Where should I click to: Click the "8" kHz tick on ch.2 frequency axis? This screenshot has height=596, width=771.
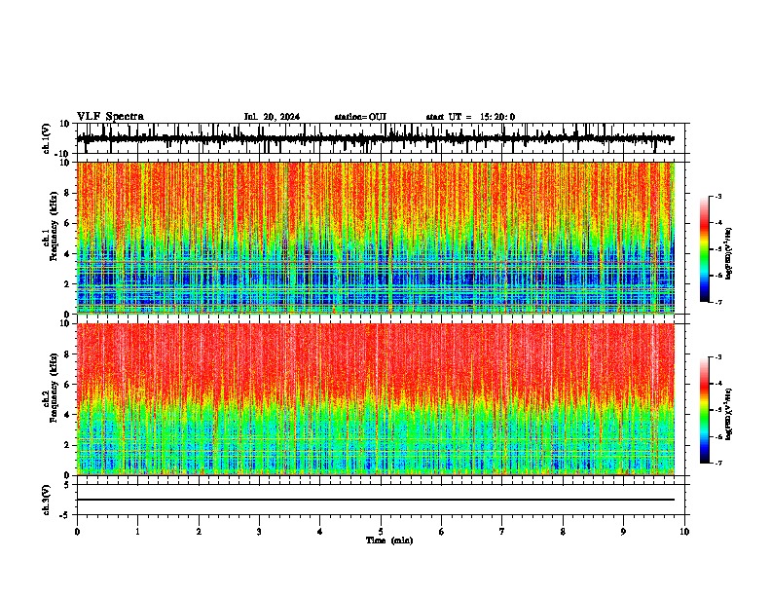67,354
